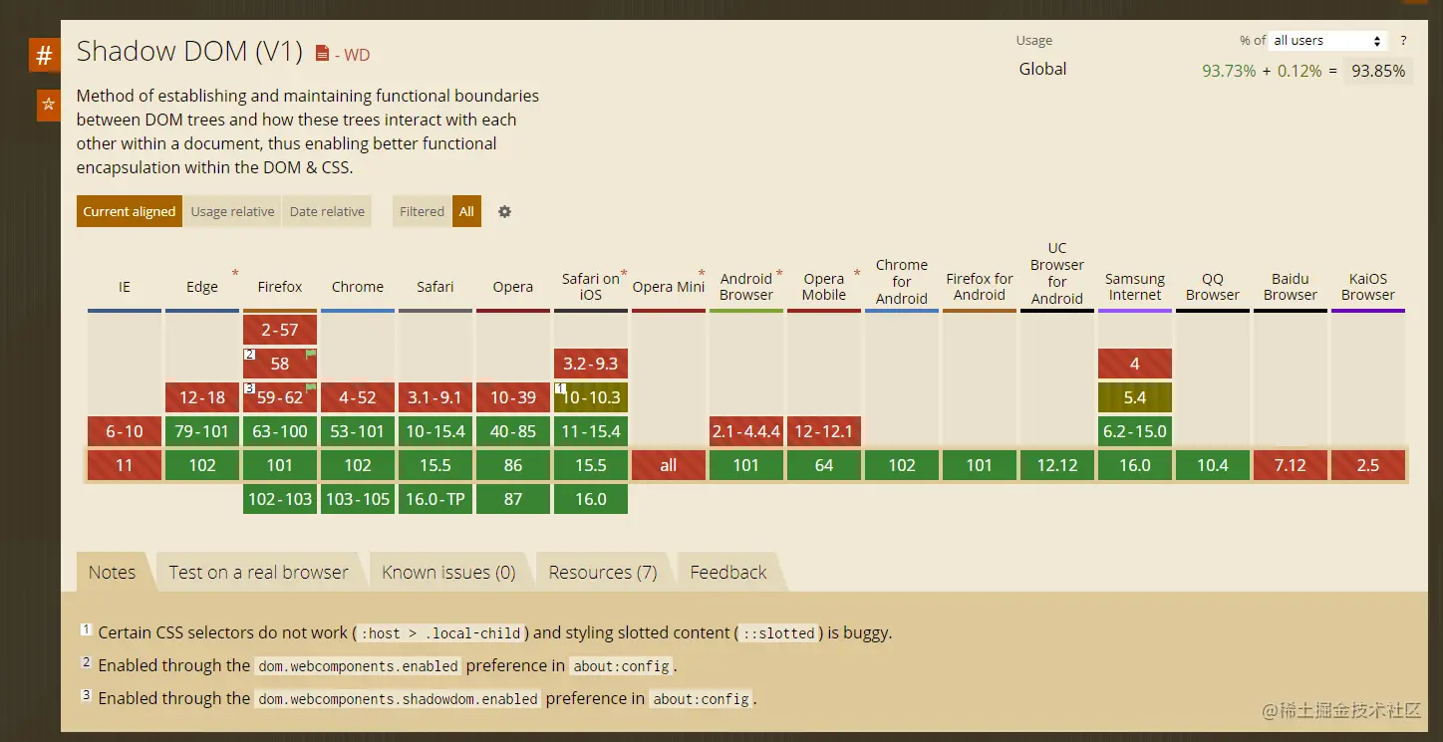
Task: Click the Opera Mobile column header
Action: tap(824, 287)
